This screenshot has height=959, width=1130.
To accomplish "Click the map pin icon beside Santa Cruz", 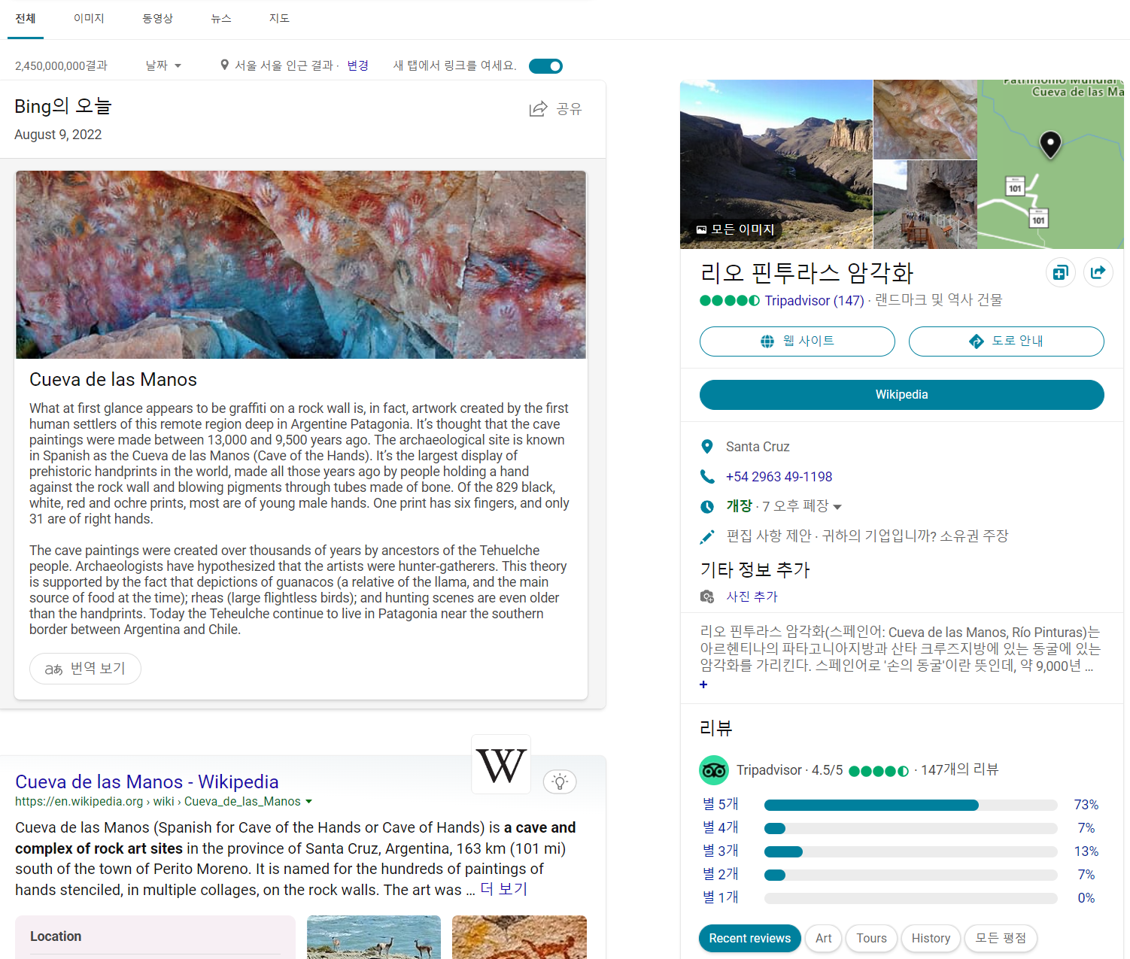I will 707,447.
